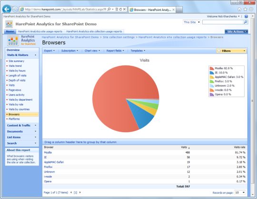Open the Visits by department report
Image resolution: width=257 pixels, height=199 pixels.
20,100
